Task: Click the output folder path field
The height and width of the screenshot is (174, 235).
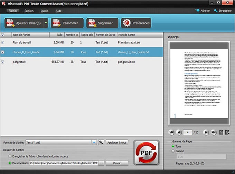Action: click(64, 163)
